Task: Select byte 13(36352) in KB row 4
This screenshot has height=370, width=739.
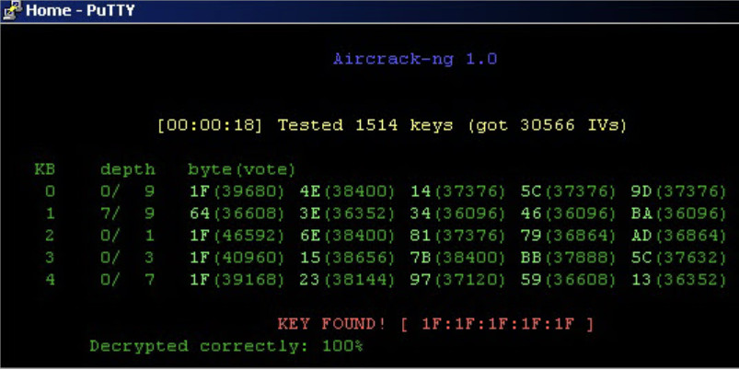Action: tap(679, 280)
